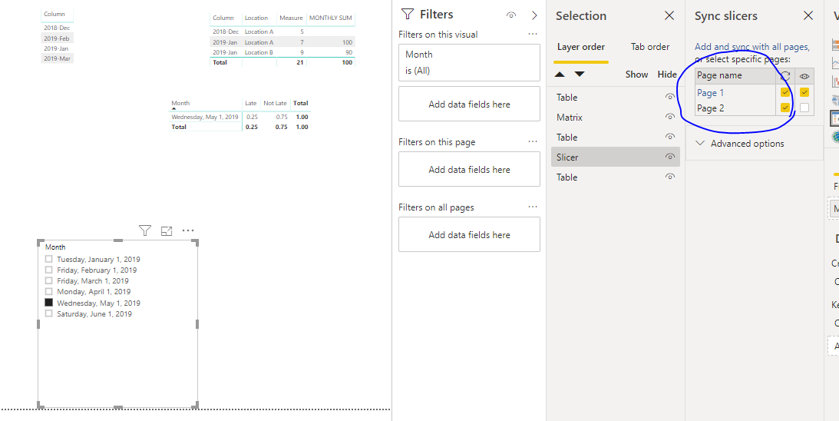Check Friday, February 1, 2019 in the slicer

(x=48, y=270)
